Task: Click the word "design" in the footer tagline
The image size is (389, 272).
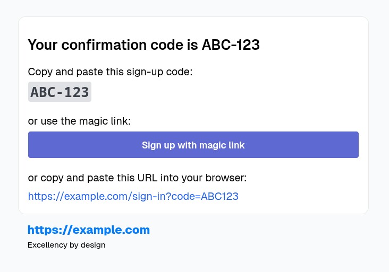Action: point(93,245)
